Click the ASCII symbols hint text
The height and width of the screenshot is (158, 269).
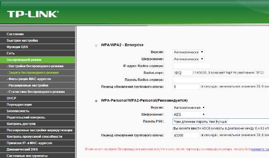(x=221, y=128)
